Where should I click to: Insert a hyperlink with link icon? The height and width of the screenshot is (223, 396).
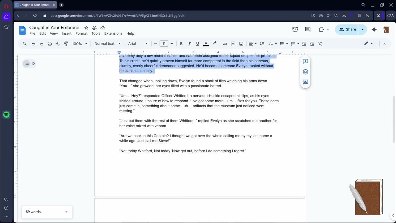coord(225,44)
